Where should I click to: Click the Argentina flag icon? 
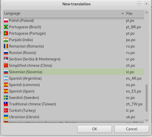coord(6,78)
